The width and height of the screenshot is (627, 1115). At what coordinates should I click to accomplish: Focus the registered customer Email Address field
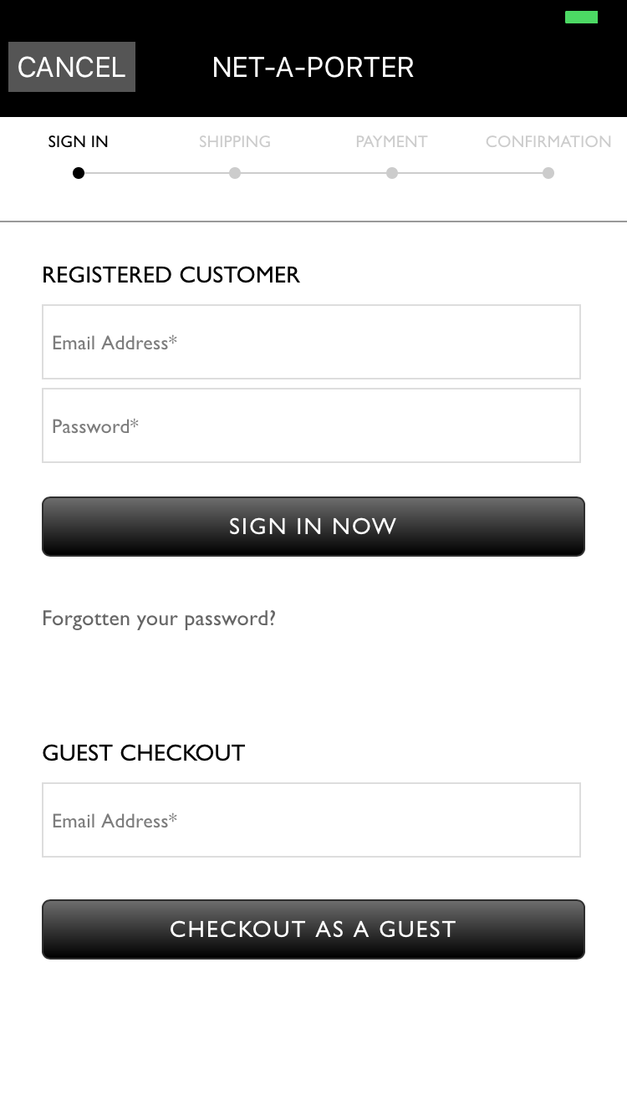tap(311, 342)
